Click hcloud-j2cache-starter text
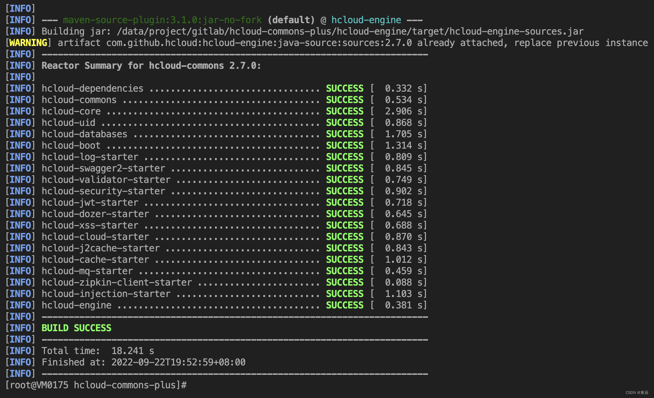 pyautogui.click(x=101, y=248)
